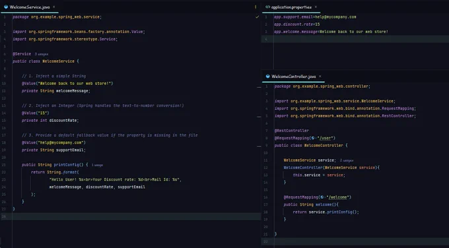Click the import line ending with "annotation.RestController;"
The image size is (449, 248).
pos(345,116)
